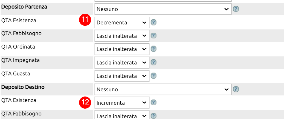Expand QTA Impegnata Lascia inalterata dropdown
This screenshot has height=119, width=284.
tap(122, 63)
